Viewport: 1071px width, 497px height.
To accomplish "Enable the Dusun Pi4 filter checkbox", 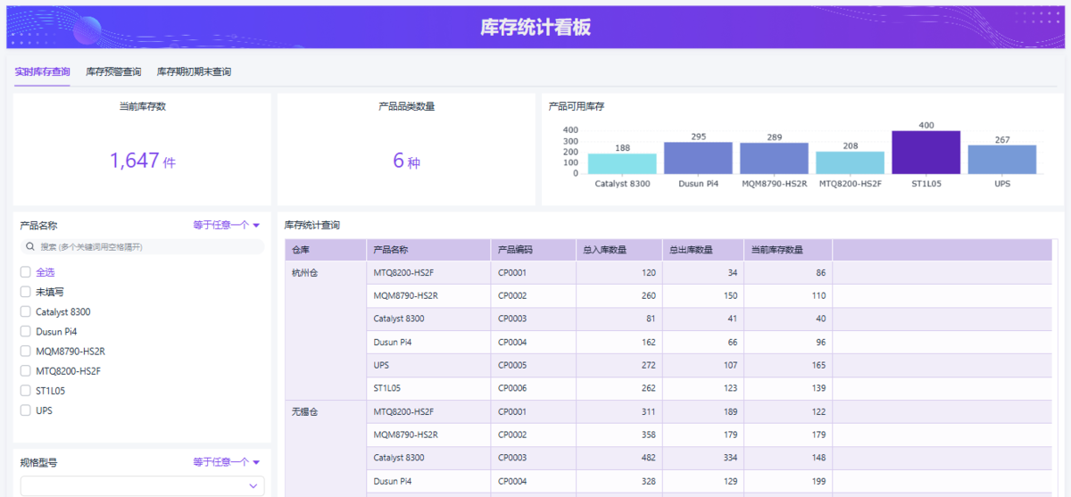I will pyautogui.click(x=26, y=332).
